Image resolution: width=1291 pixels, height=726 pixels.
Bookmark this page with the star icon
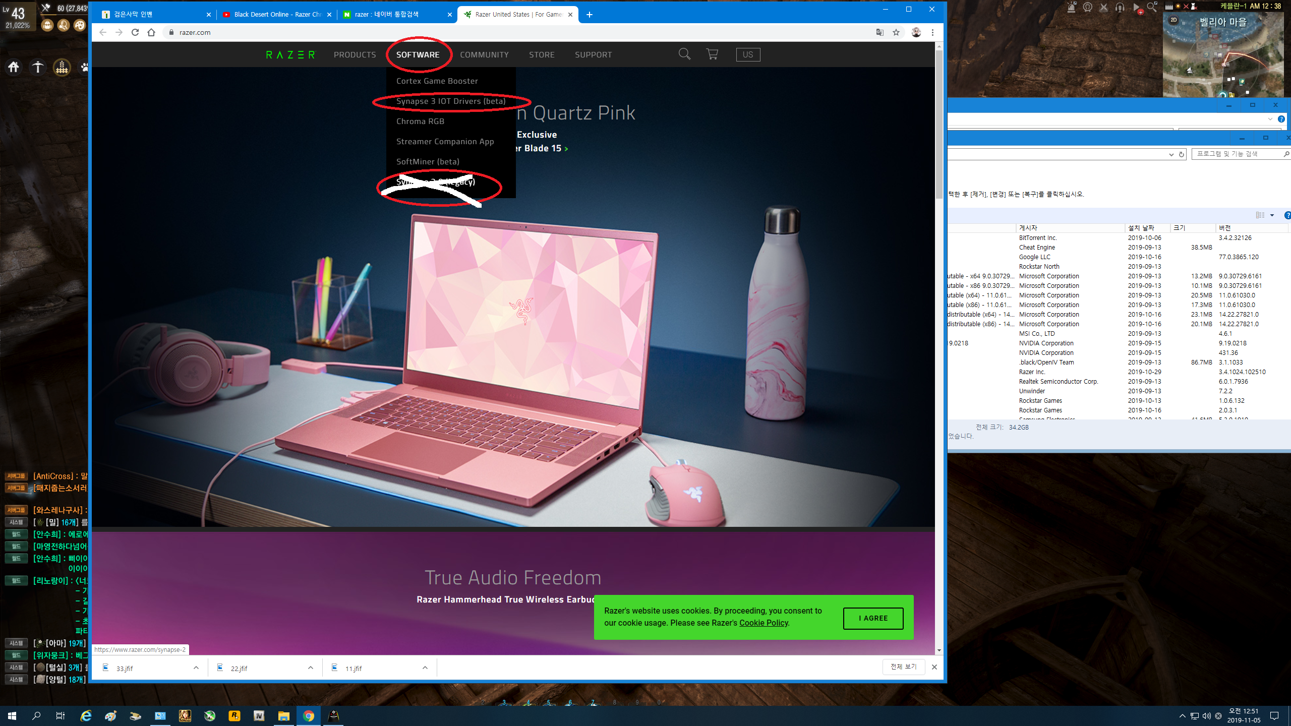coord(896,32)
